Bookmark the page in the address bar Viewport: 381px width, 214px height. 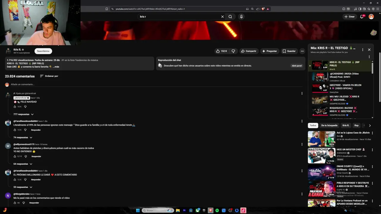(107, 9)
